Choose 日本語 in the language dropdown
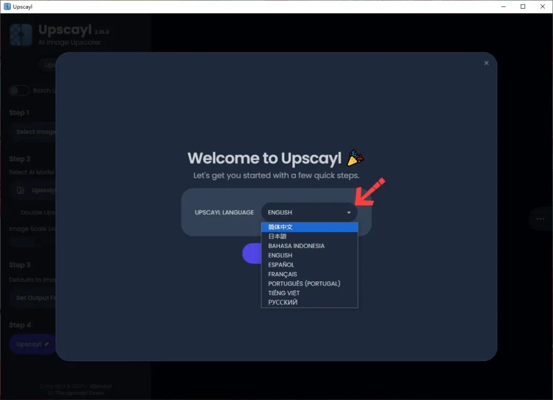Image resolution: width=553 pixels, height=400 pixels. tap(309, 237)
